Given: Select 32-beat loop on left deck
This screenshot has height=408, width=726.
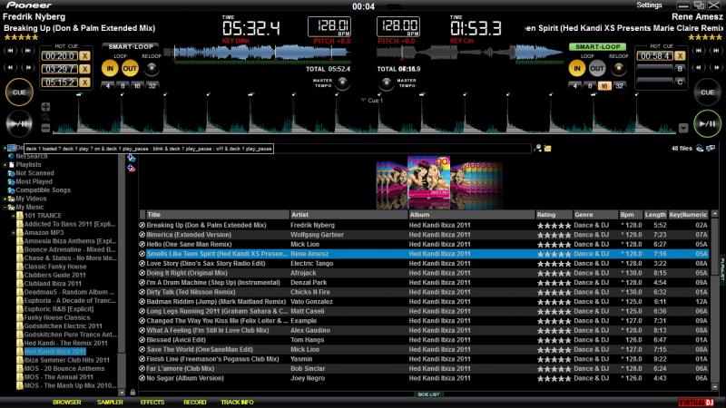Looking at the screenshot, I should tap(152, 85).
